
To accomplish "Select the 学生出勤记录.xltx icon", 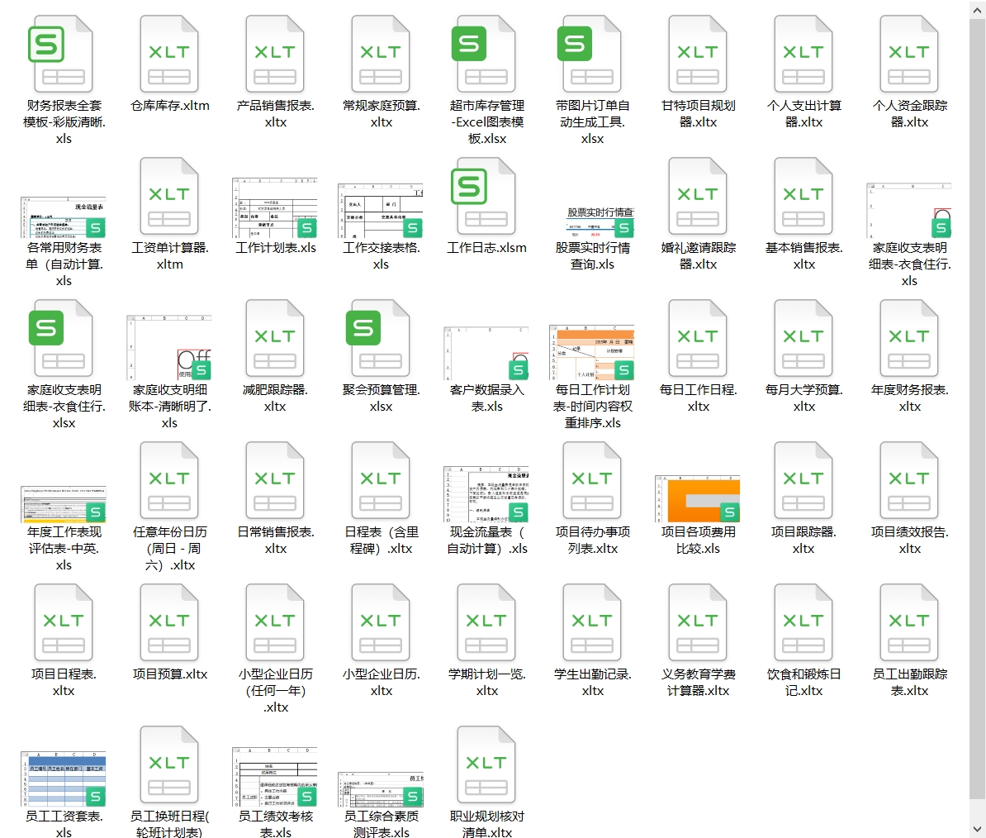I will pos(592,623).
